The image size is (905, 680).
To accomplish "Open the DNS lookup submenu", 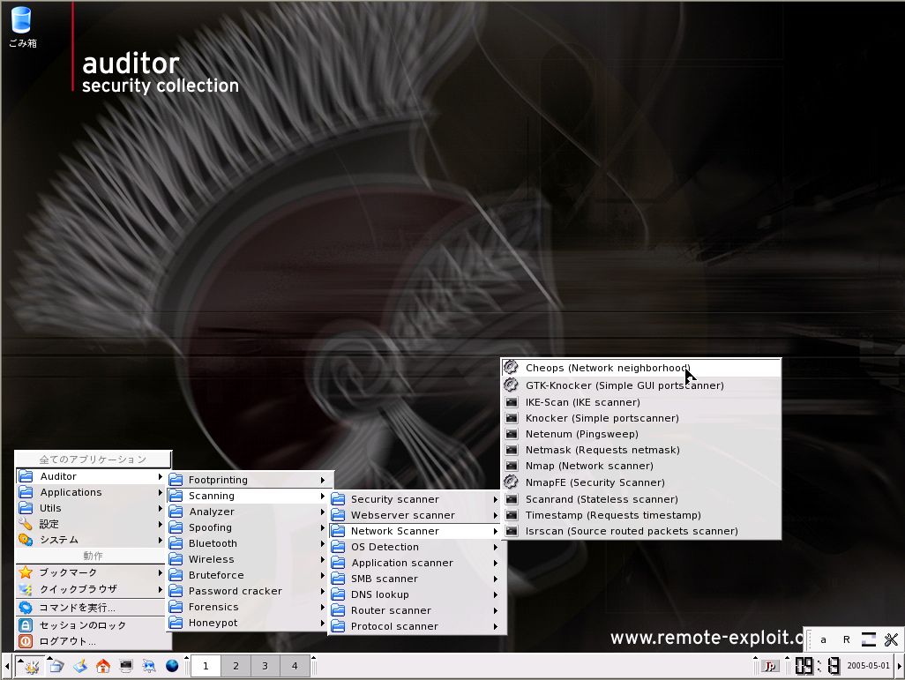I will [x=416, y=594].
